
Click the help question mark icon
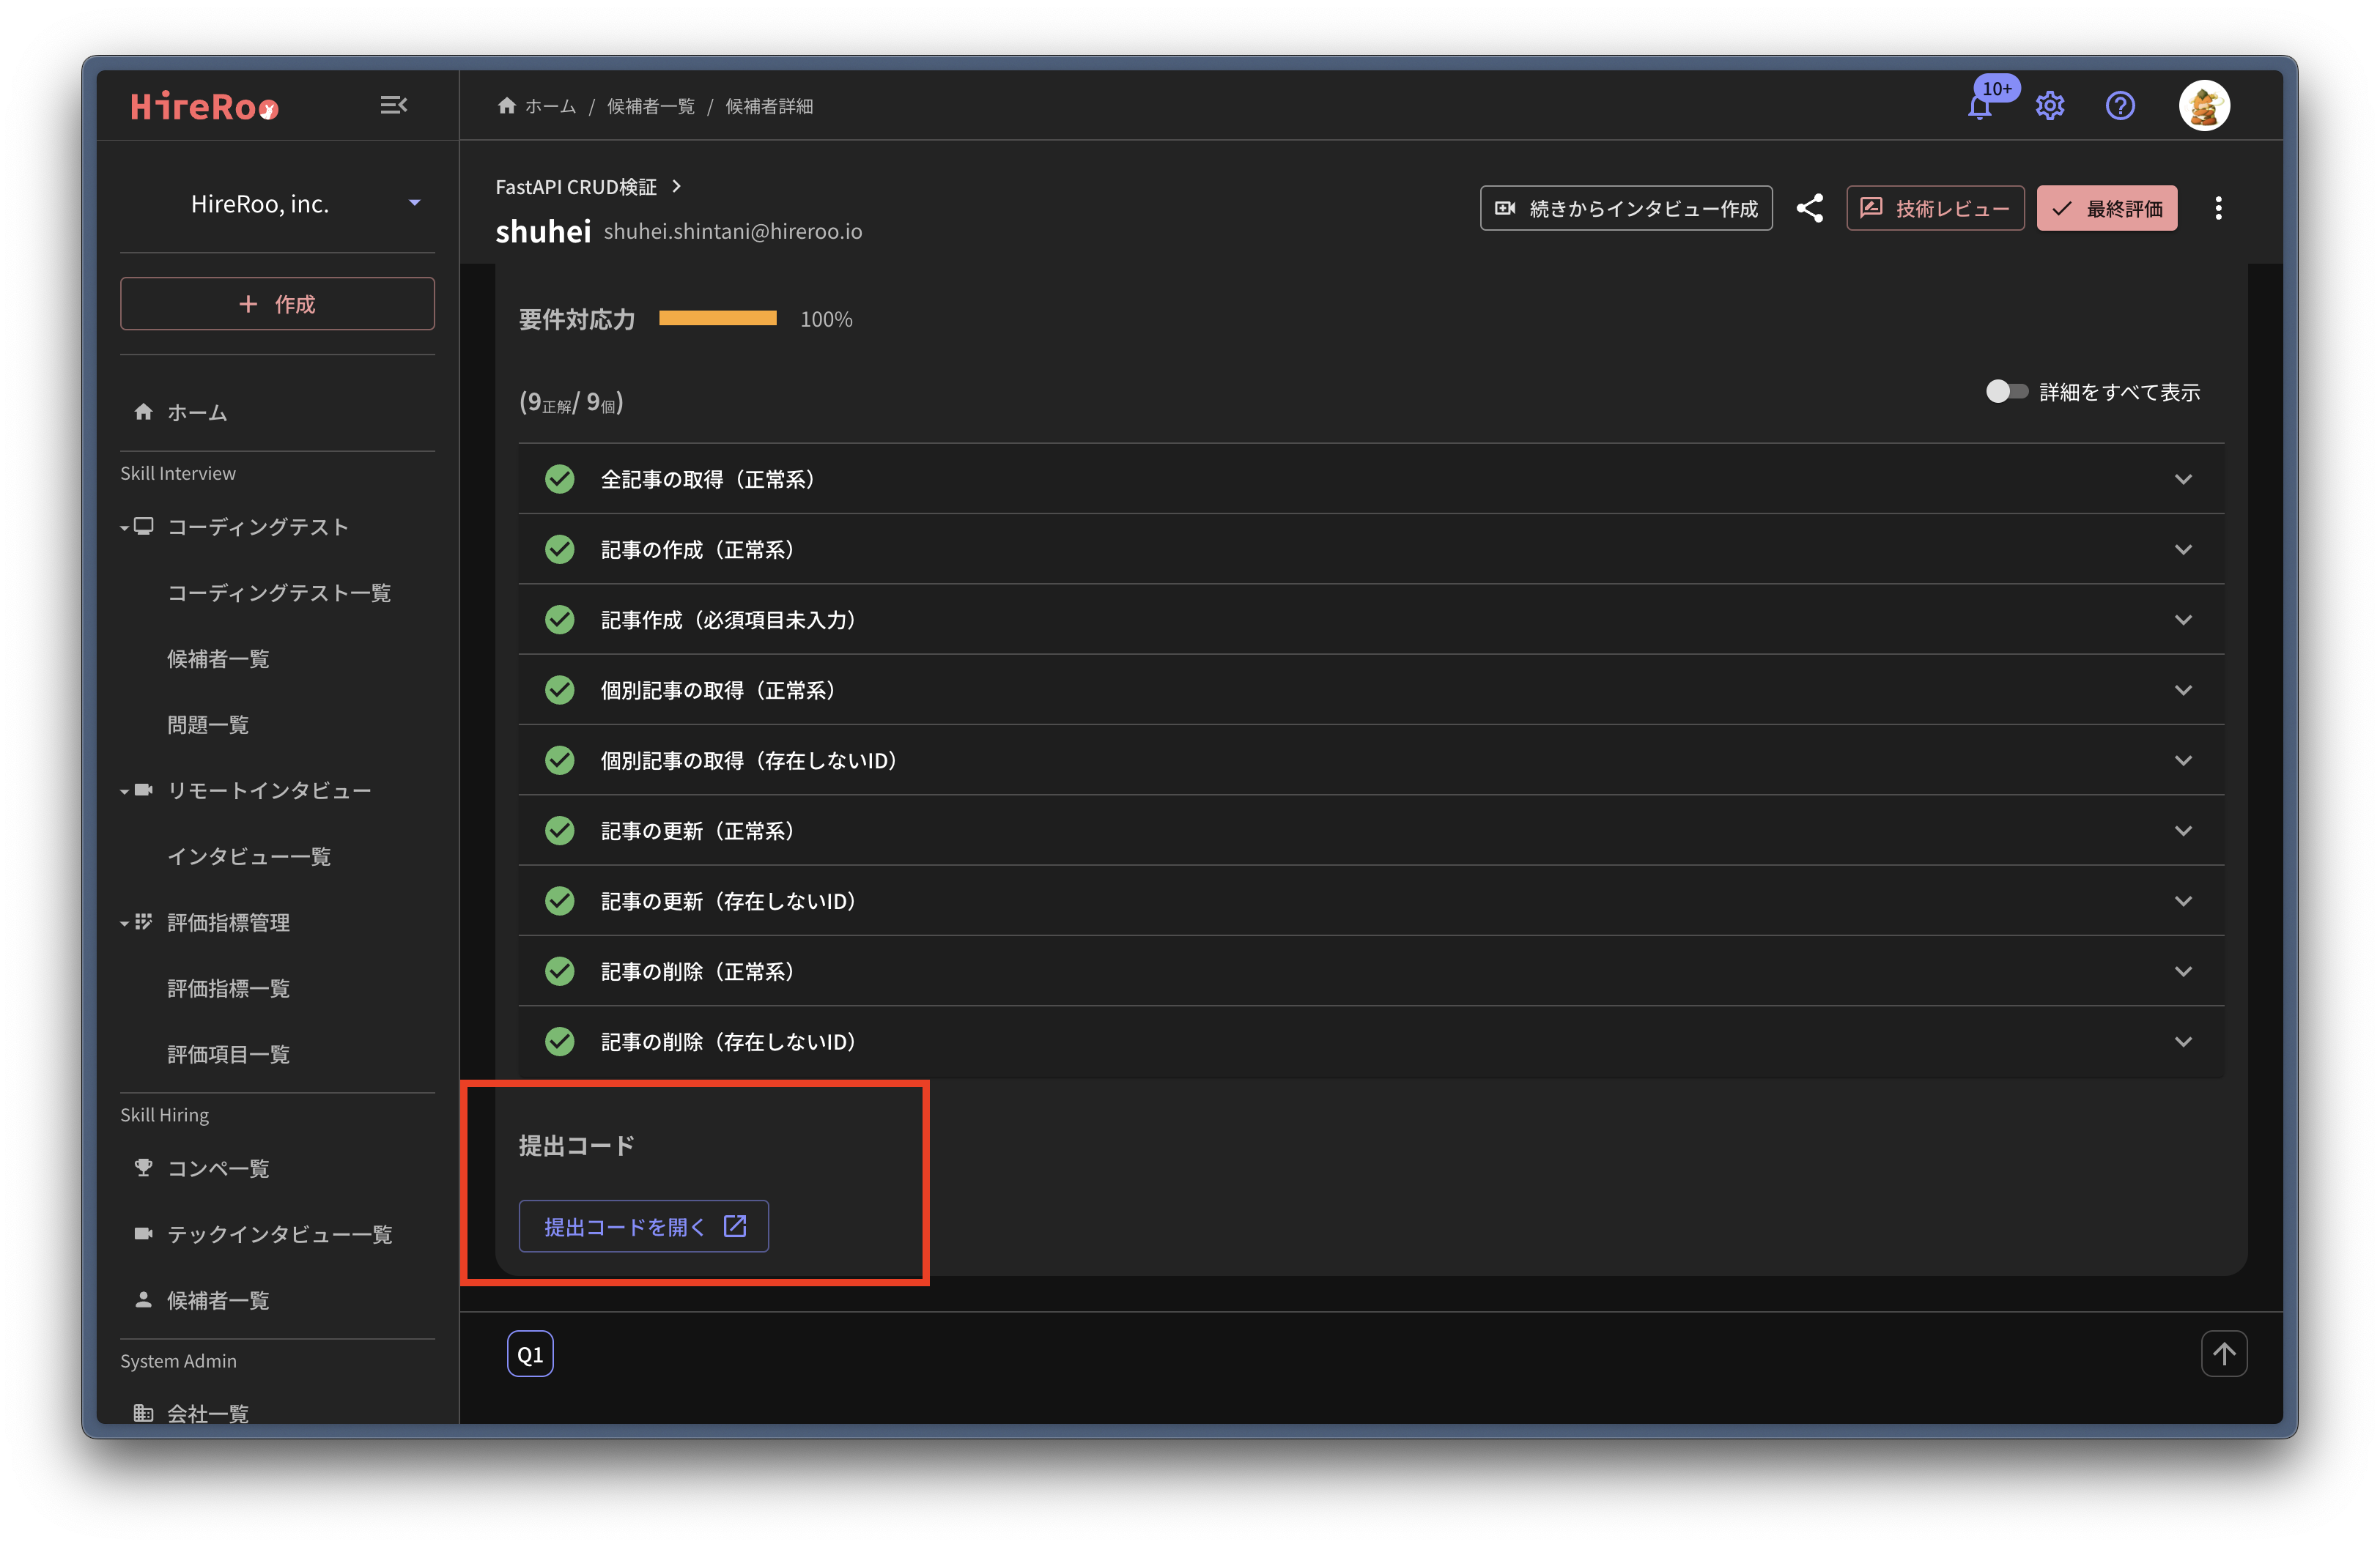(2120, 106)
